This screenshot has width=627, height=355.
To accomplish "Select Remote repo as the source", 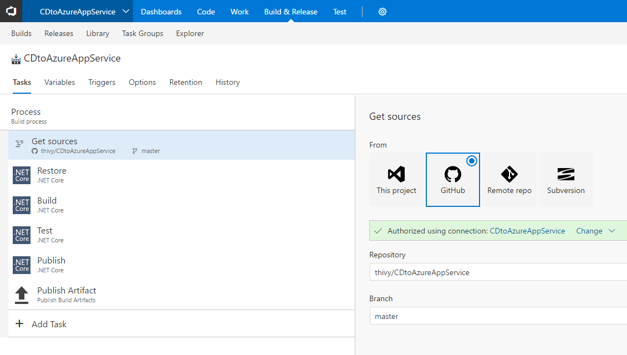I will (509, 180).
